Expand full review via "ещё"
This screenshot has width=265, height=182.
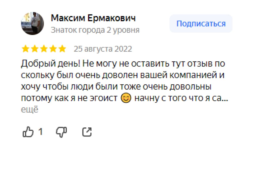tap(29, 110)
